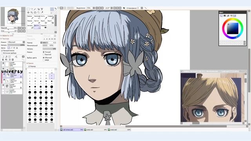Viewport: 251px width, 141px height.
Task: Choose the Ластик eraser tool
Action: coord(37,22)
